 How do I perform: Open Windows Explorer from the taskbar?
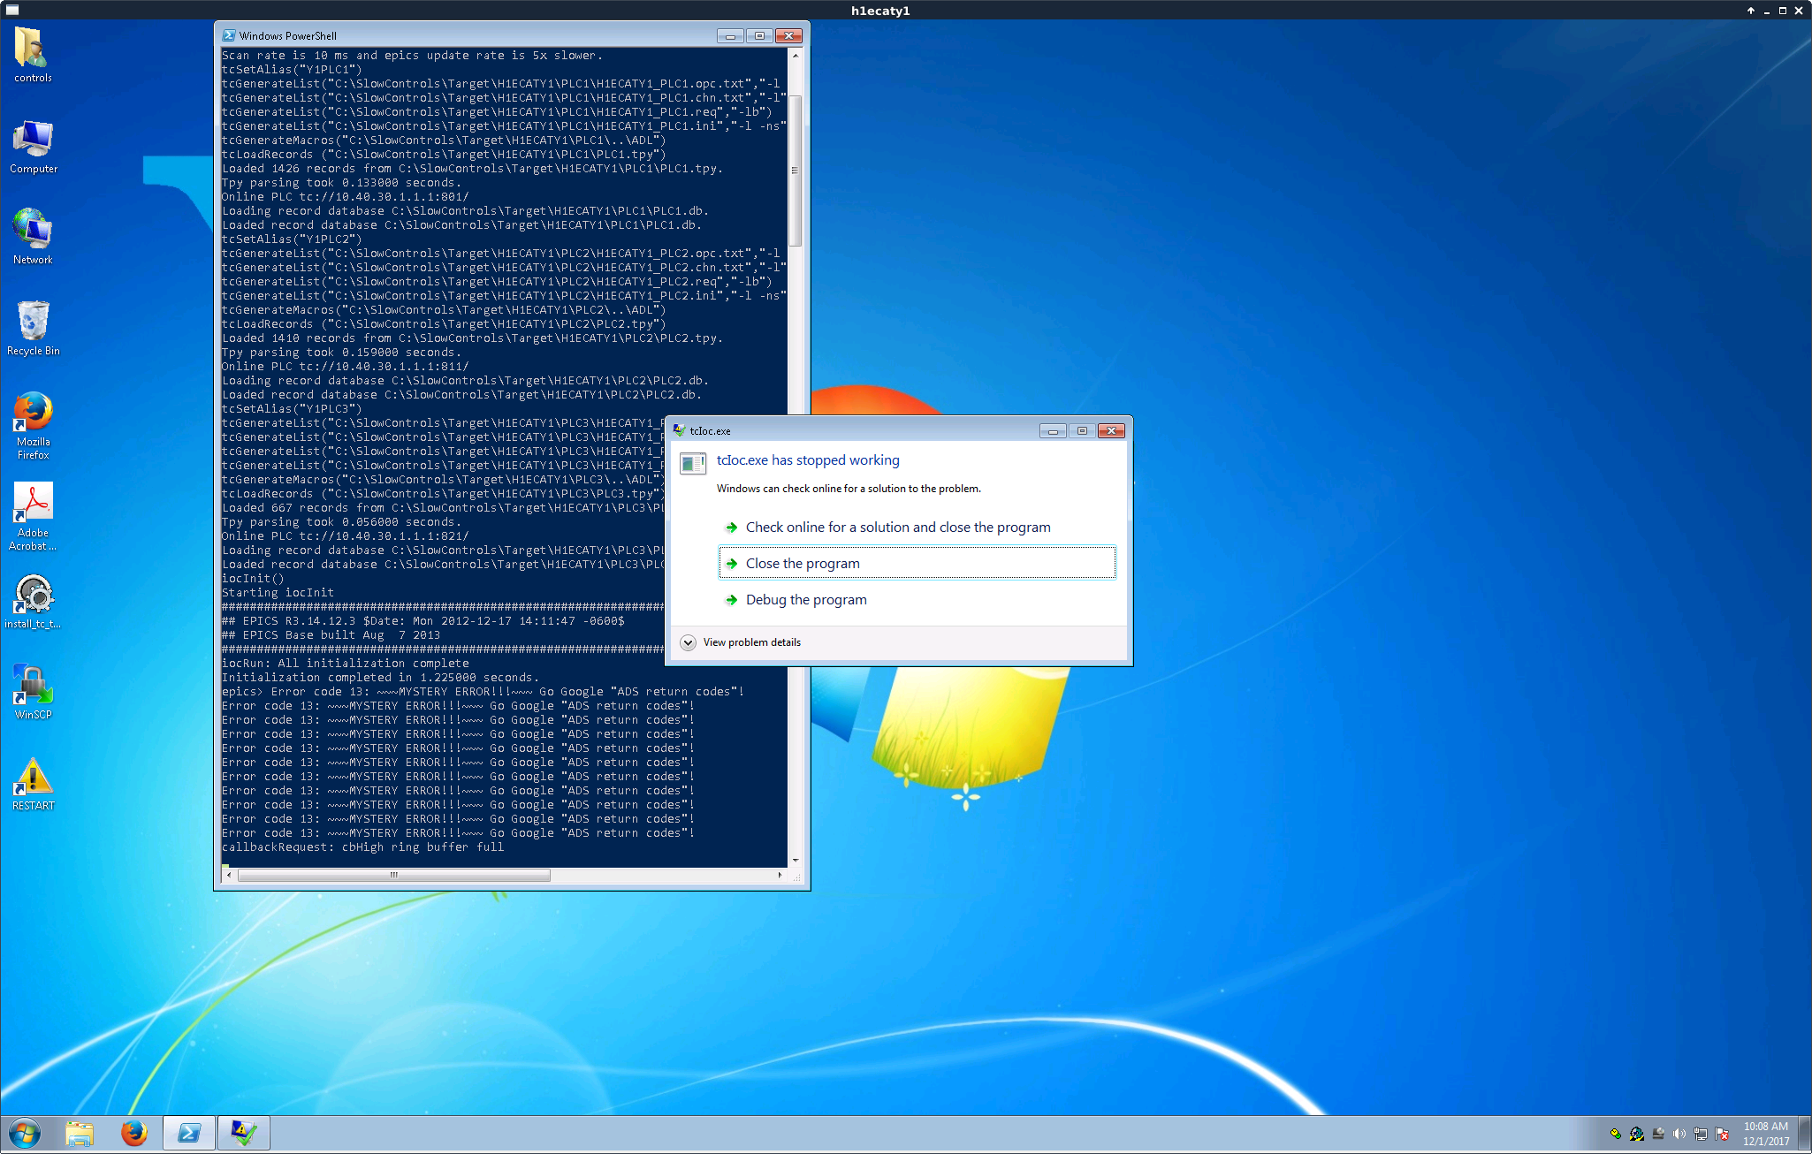point(80,1133)
